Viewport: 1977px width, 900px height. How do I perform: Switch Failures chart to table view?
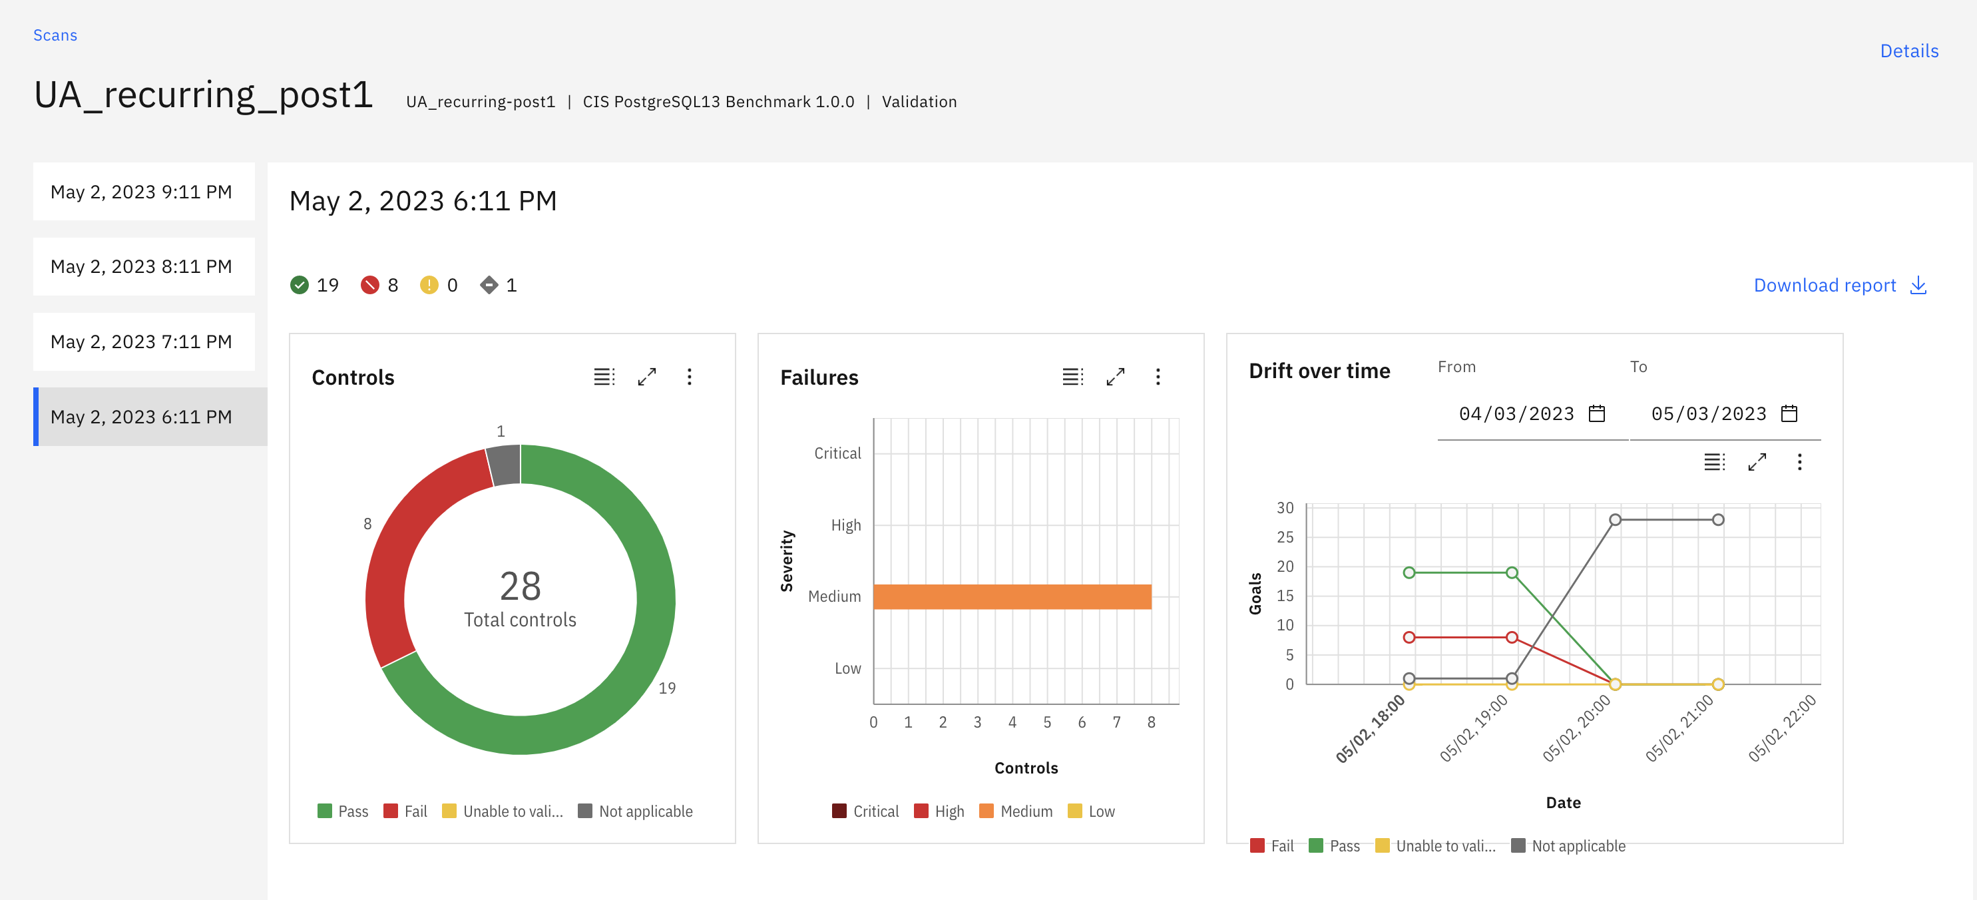pos(1072,377)
